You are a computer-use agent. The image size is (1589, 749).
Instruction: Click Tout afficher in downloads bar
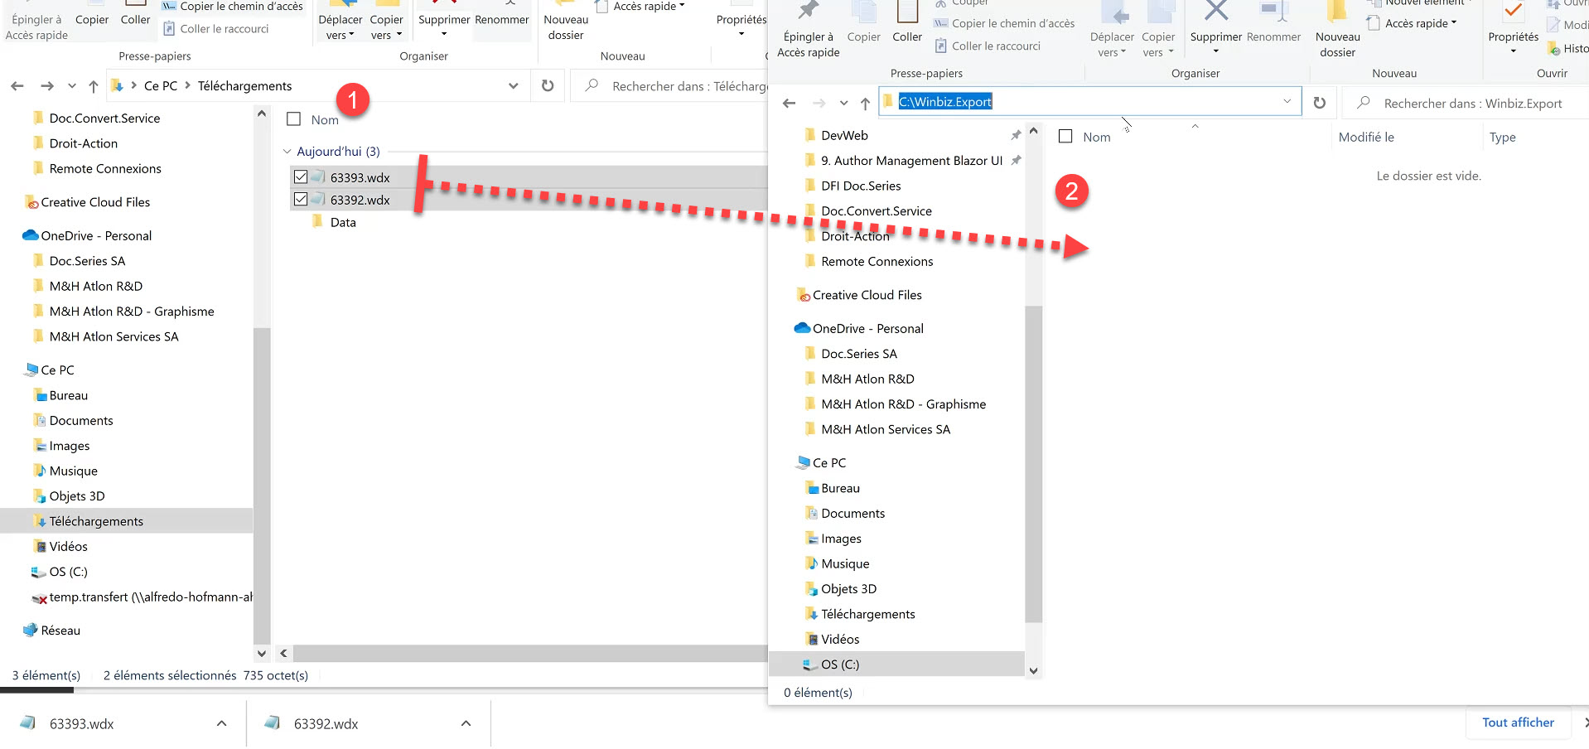point(1518,722)
